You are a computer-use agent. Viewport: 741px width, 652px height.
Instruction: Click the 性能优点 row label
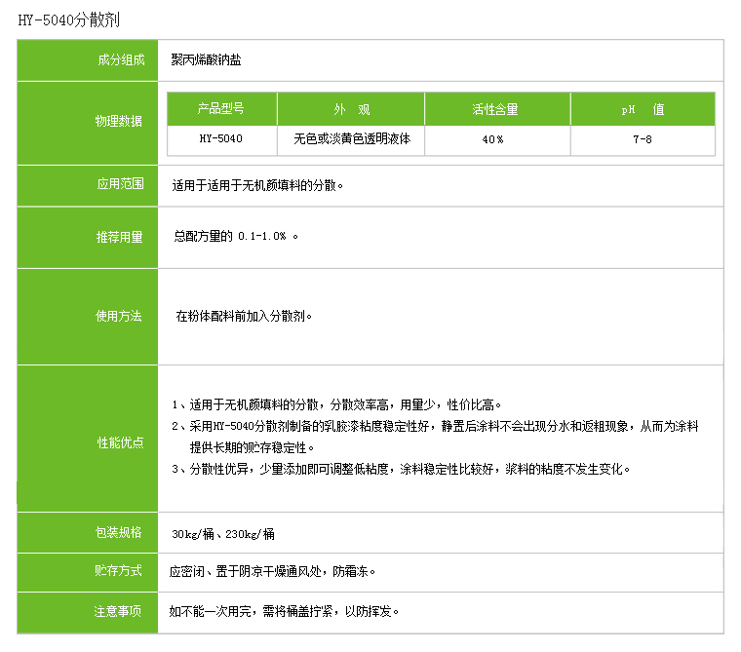118,442
